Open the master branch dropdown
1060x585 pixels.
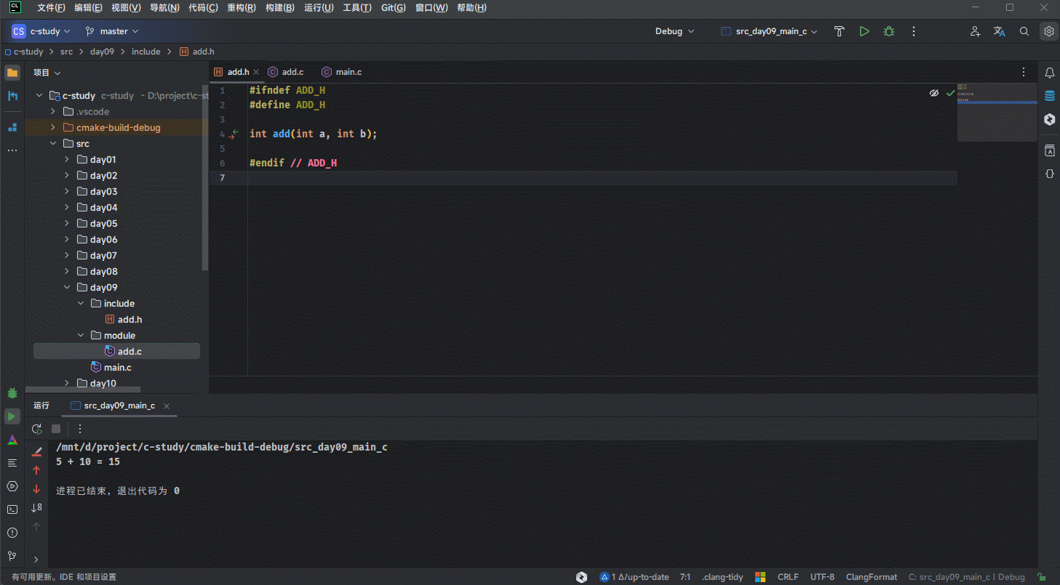(x=112, y=31)
